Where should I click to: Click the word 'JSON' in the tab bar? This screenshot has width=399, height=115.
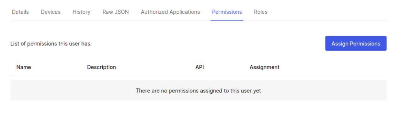click(122, 12)
